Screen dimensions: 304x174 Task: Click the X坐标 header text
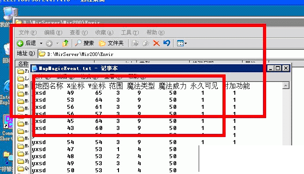tap(76, 86)
